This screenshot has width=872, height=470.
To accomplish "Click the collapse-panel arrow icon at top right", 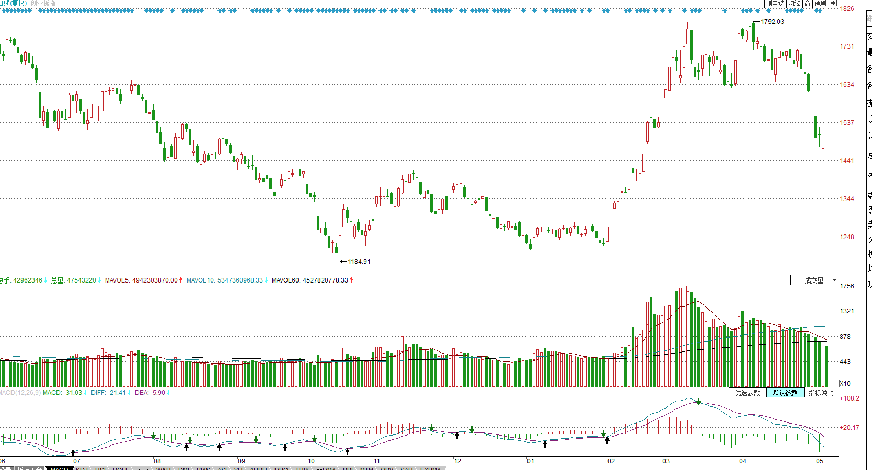I will pyautogui.click(x=833, y=3).
